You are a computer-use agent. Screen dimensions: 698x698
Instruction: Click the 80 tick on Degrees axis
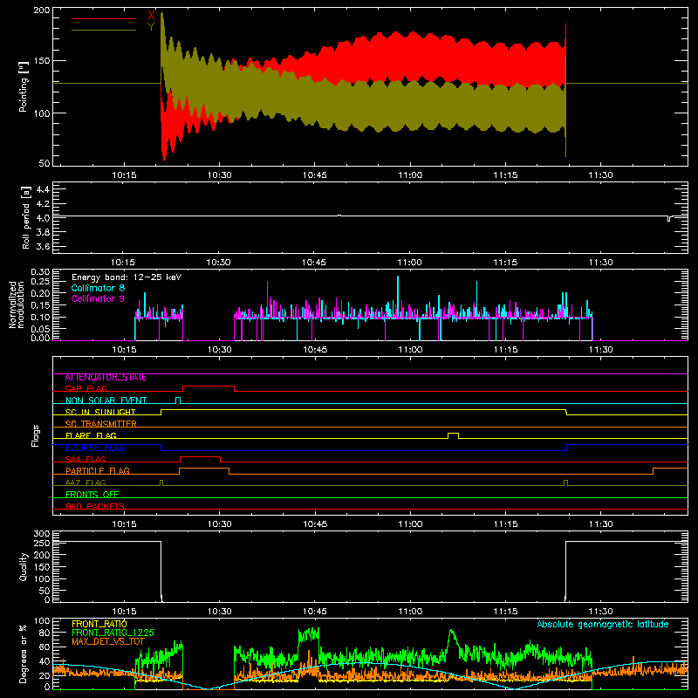pos(44,633)
